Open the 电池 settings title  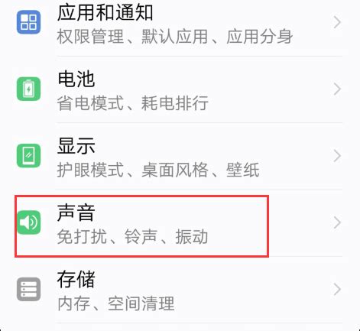click(76, 79)
